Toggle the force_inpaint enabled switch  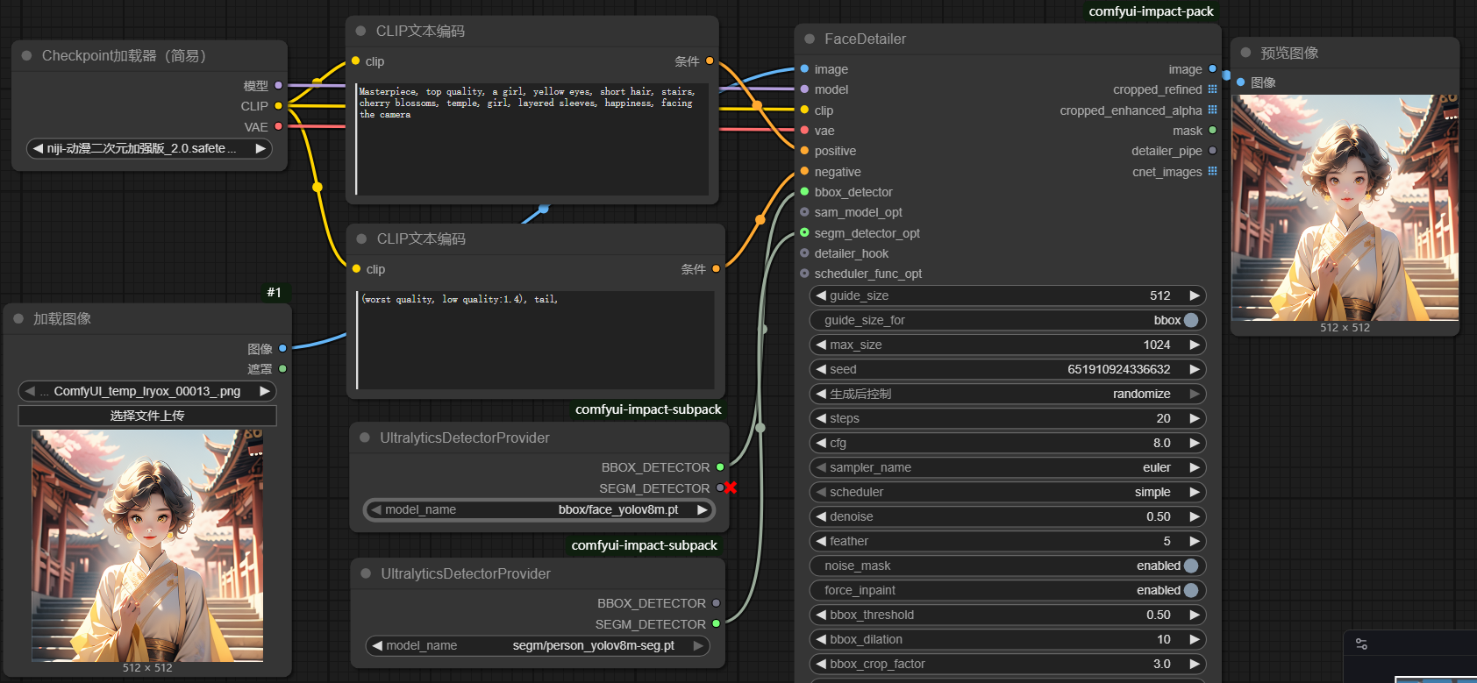1190,590
